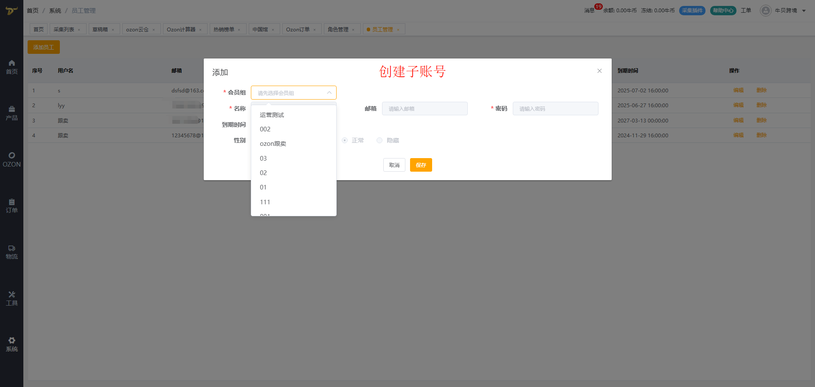Select the 正常 radio button

coord(345,140)
